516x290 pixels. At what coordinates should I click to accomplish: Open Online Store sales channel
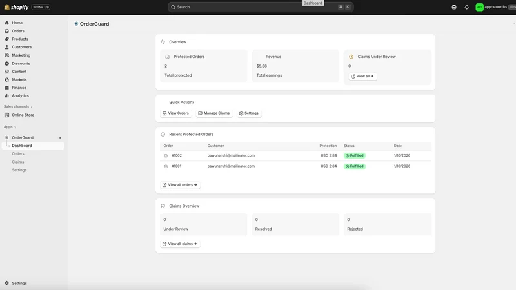pyautogui.click(x=23, y=115)
